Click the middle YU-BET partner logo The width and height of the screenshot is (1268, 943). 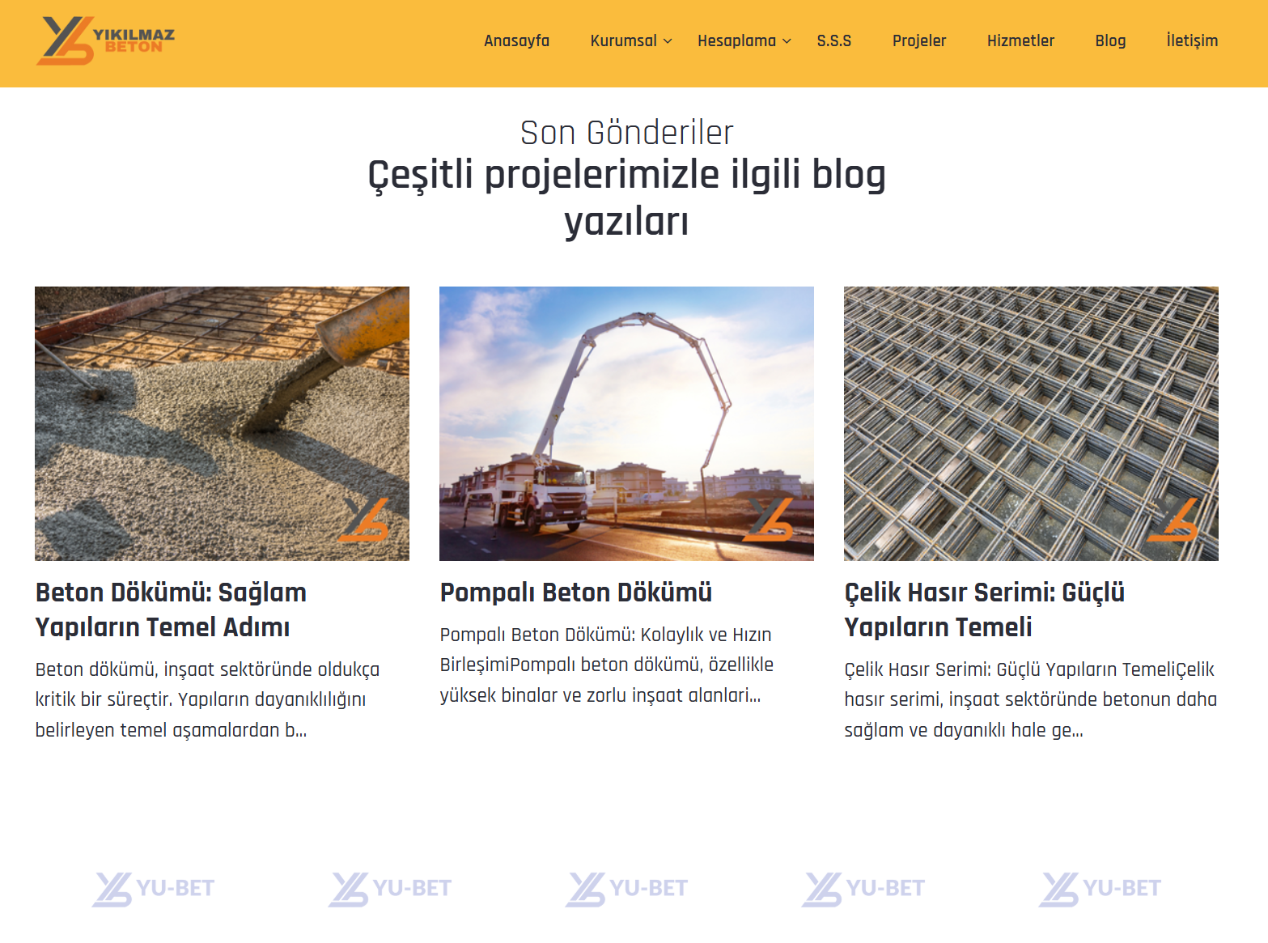627,889
